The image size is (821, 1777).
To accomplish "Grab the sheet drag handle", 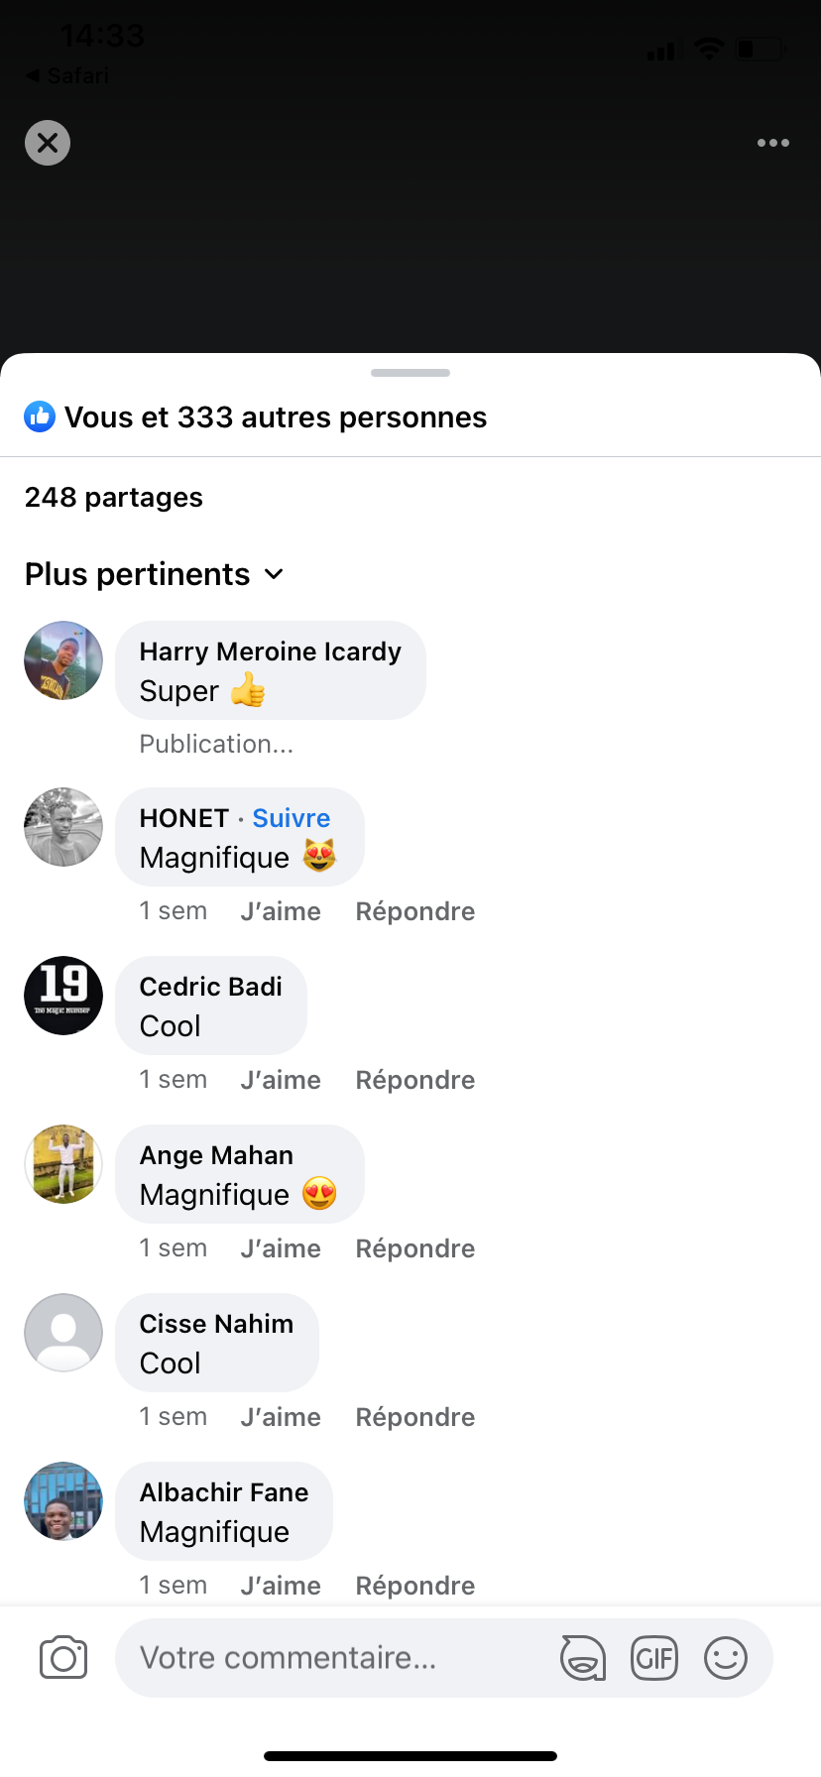I will click(x=410, y=373).
